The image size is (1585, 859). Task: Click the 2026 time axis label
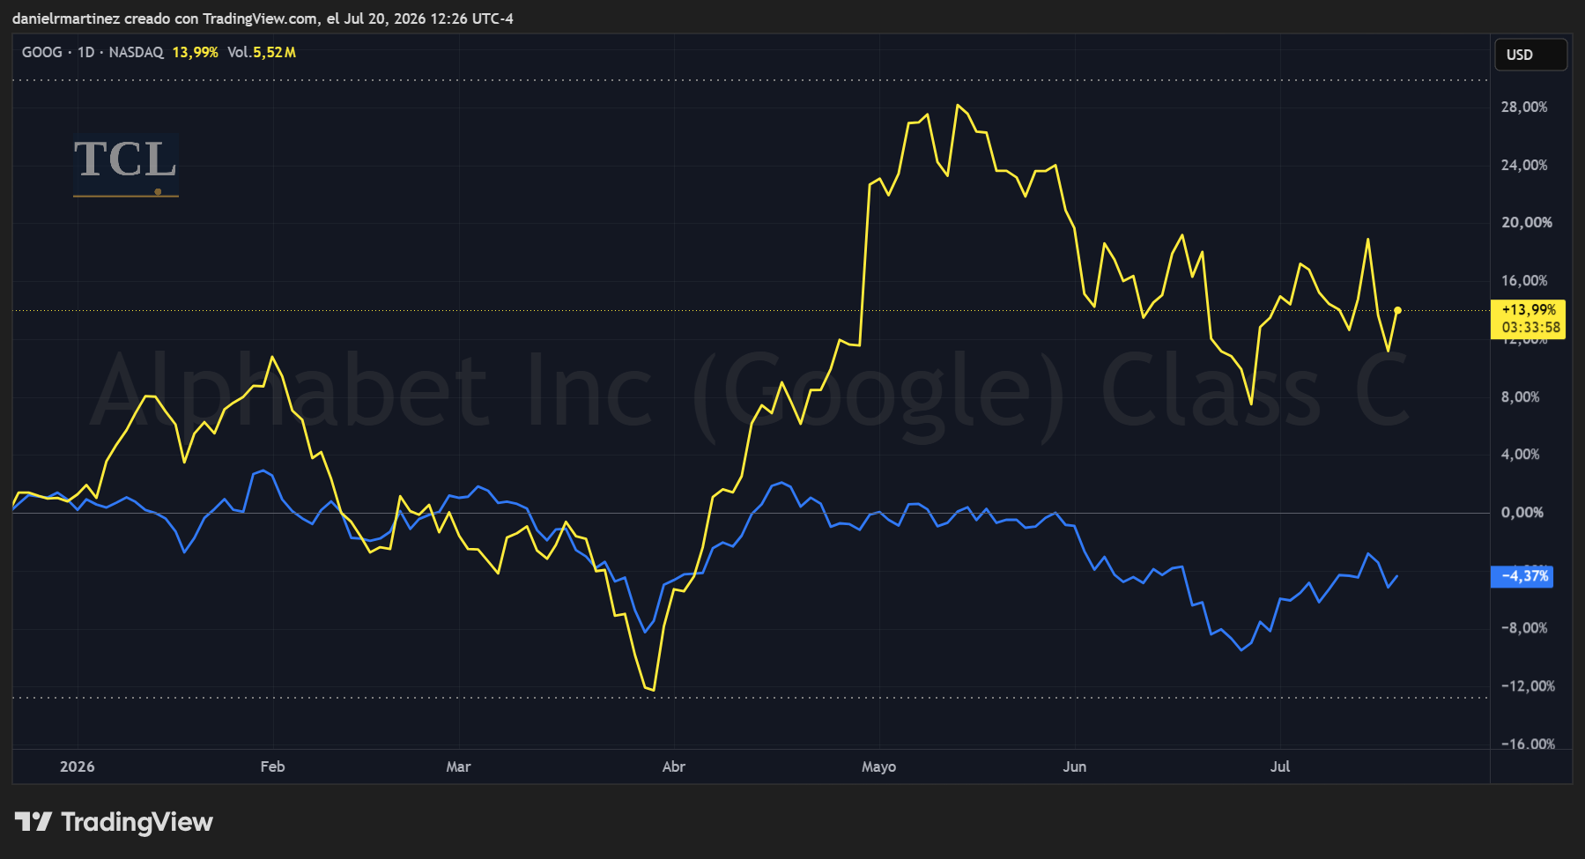pos(78,766)
